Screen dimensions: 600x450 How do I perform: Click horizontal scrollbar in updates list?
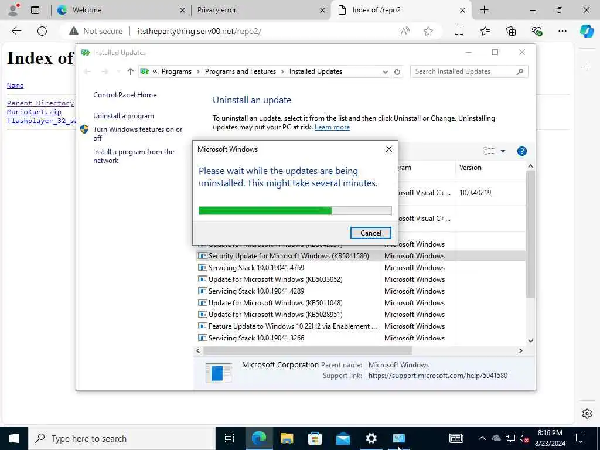tap(307, 350)
